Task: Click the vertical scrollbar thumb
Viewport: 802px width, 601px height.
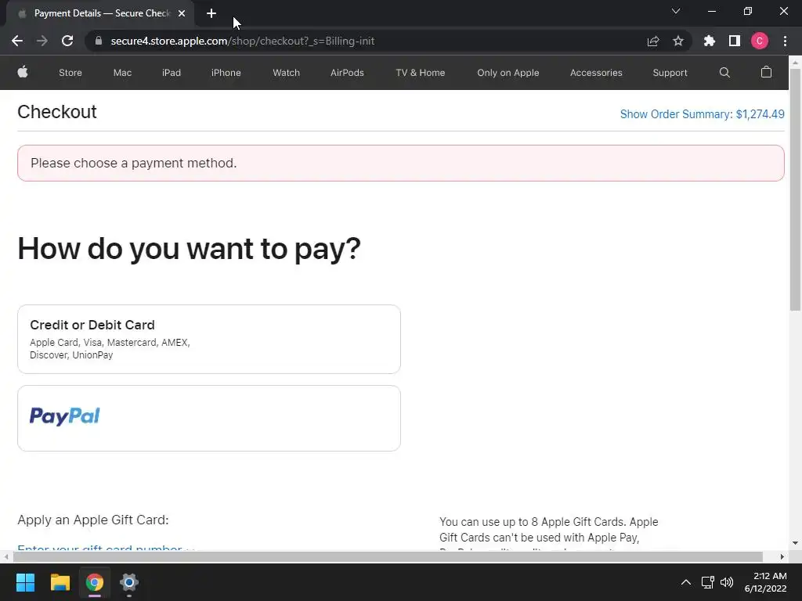Action: 795,189
